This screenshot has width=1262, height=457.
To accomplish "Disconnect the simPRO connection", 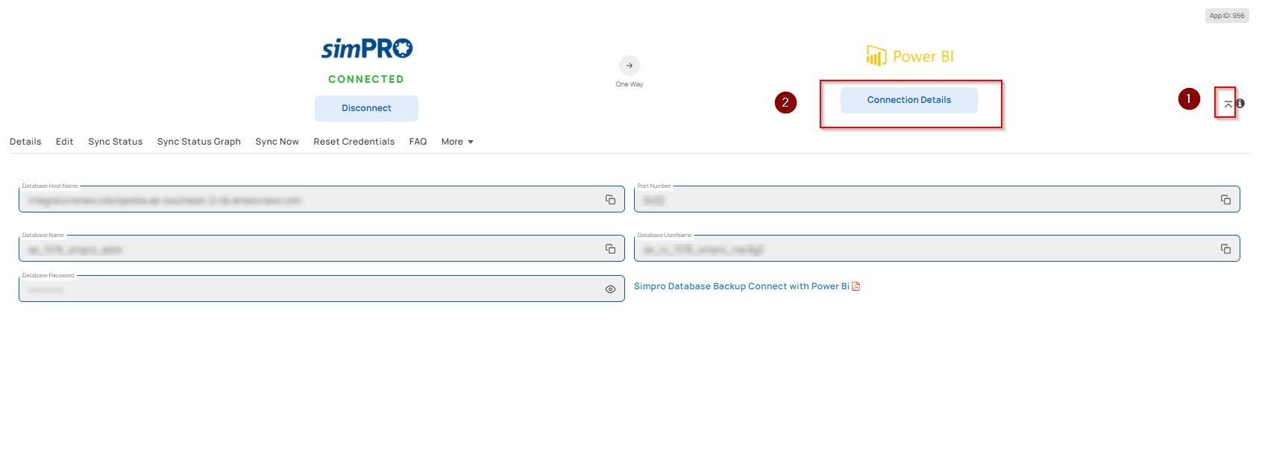I will click(366, 108).
